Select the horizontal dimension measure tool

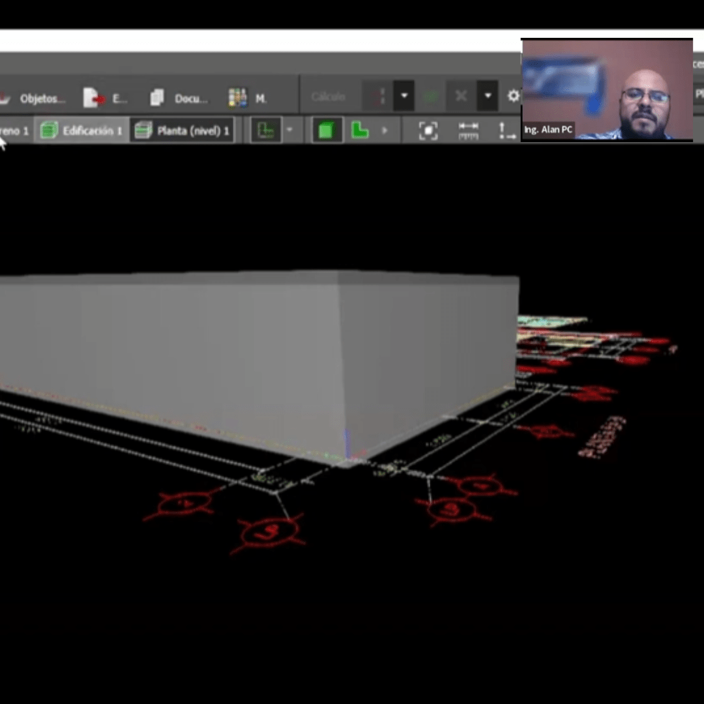tap(468, 130)
